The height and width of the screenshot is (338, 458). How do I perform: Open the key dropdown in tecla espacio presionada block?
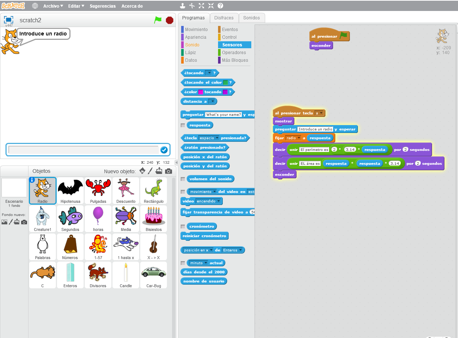coord(218,138)
